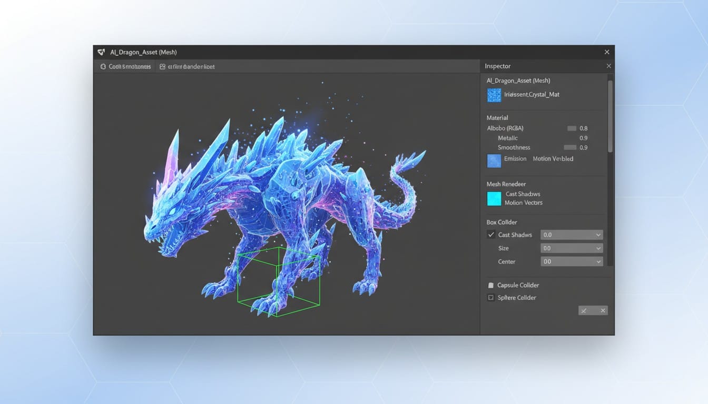Enable the Sphere Collider checkbox
708x404 pixels.
tap(491, 298)
